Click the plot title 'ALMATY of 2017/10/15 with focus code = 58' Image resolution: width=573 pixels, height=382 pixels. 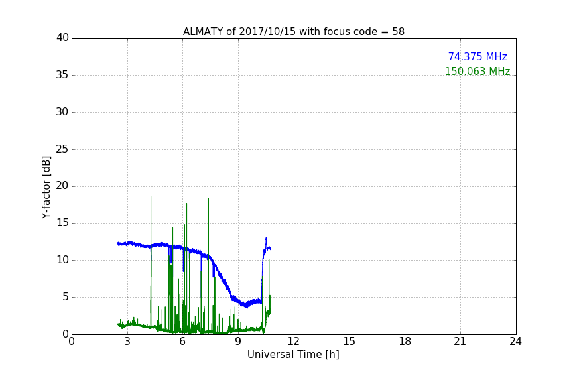293,32
